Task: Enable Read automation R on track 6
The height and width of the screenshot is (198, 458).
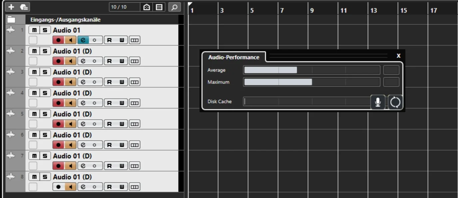Action: click(x=109, y=145)
